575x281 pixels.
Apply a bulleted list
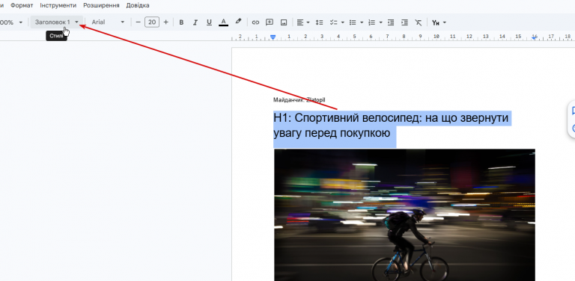click(353, 22)
